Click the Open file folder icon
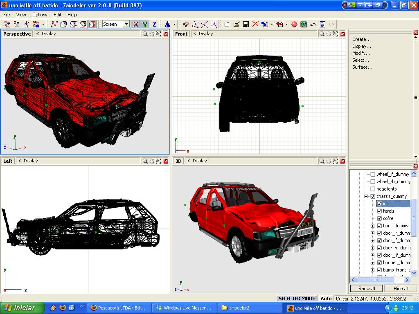 [237, 24]
